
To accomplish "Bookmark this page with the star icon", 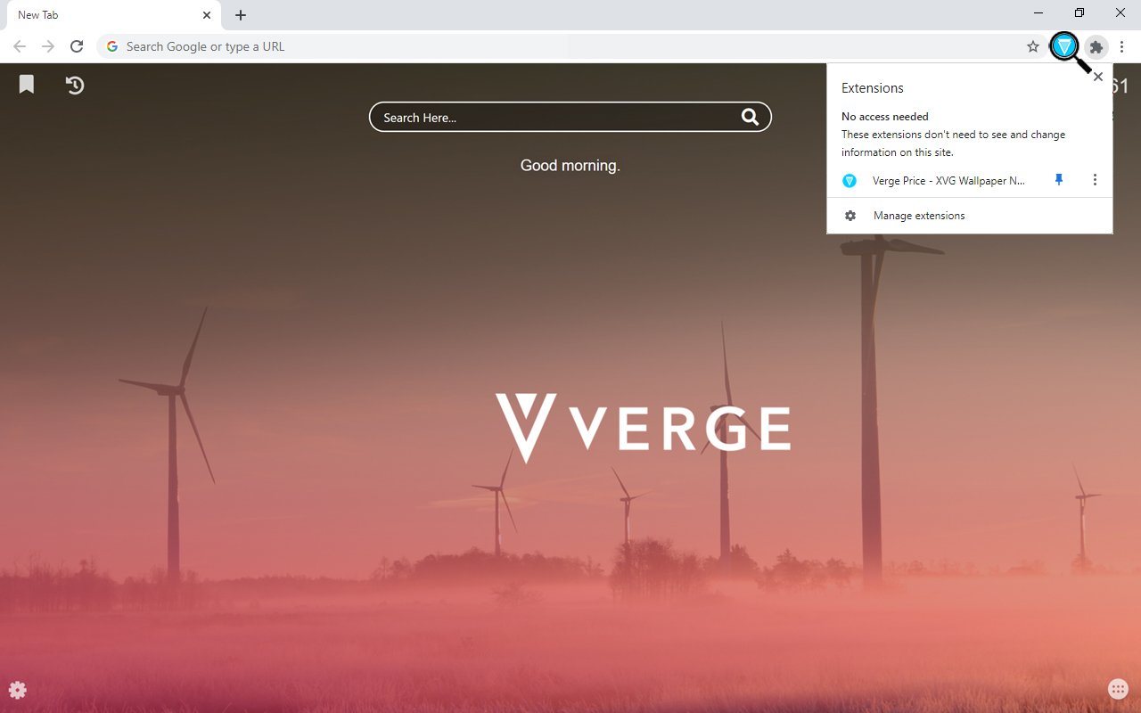I will point(1032,47).
